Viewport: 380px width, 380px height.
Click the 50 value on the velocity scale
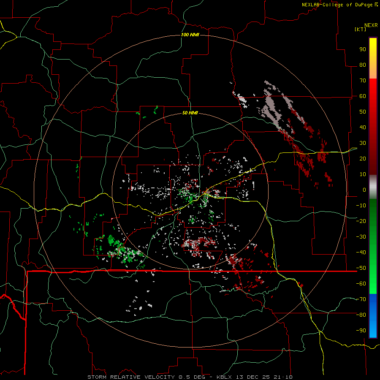(363, 112)
